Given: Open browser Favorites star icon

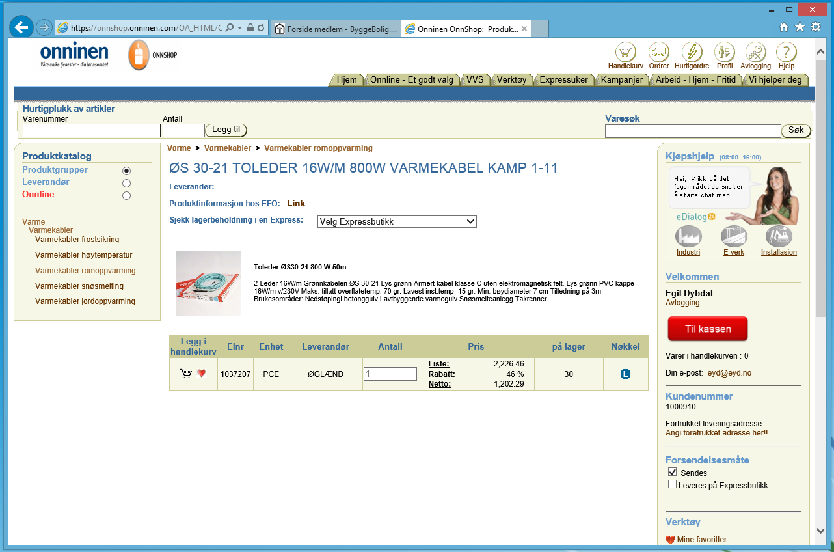Looking at the screenshot, I should pyautogui.click(x=800, y=27).
